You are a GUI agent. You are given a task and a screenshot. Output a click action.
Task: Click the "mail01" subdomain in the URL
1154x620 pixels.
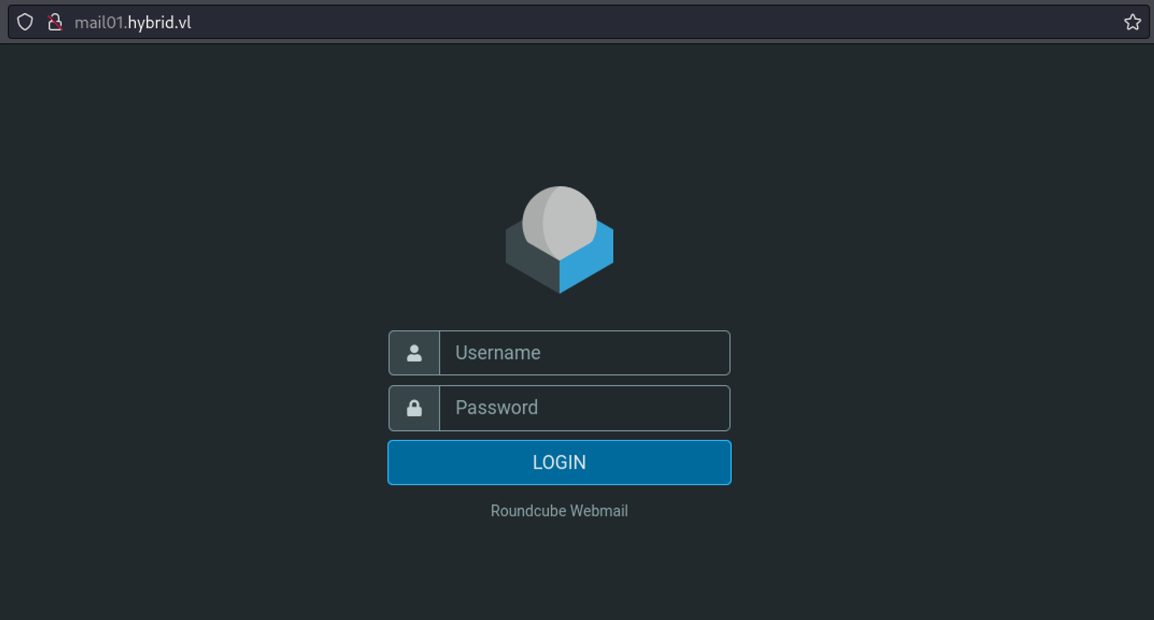coord(99,22)
